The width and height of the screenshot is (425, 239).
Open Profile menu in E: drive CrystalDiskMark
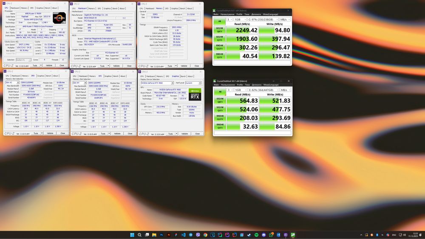(x=240, y=85)
